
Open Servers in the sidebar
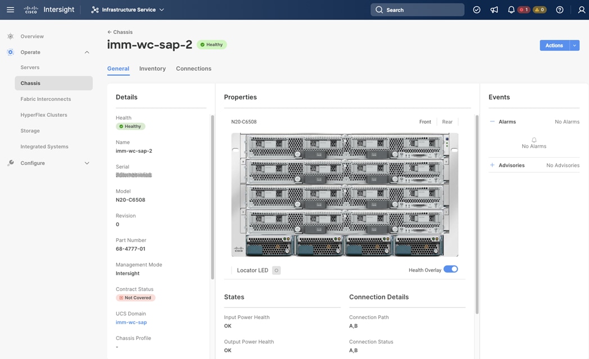click(30, 67)
